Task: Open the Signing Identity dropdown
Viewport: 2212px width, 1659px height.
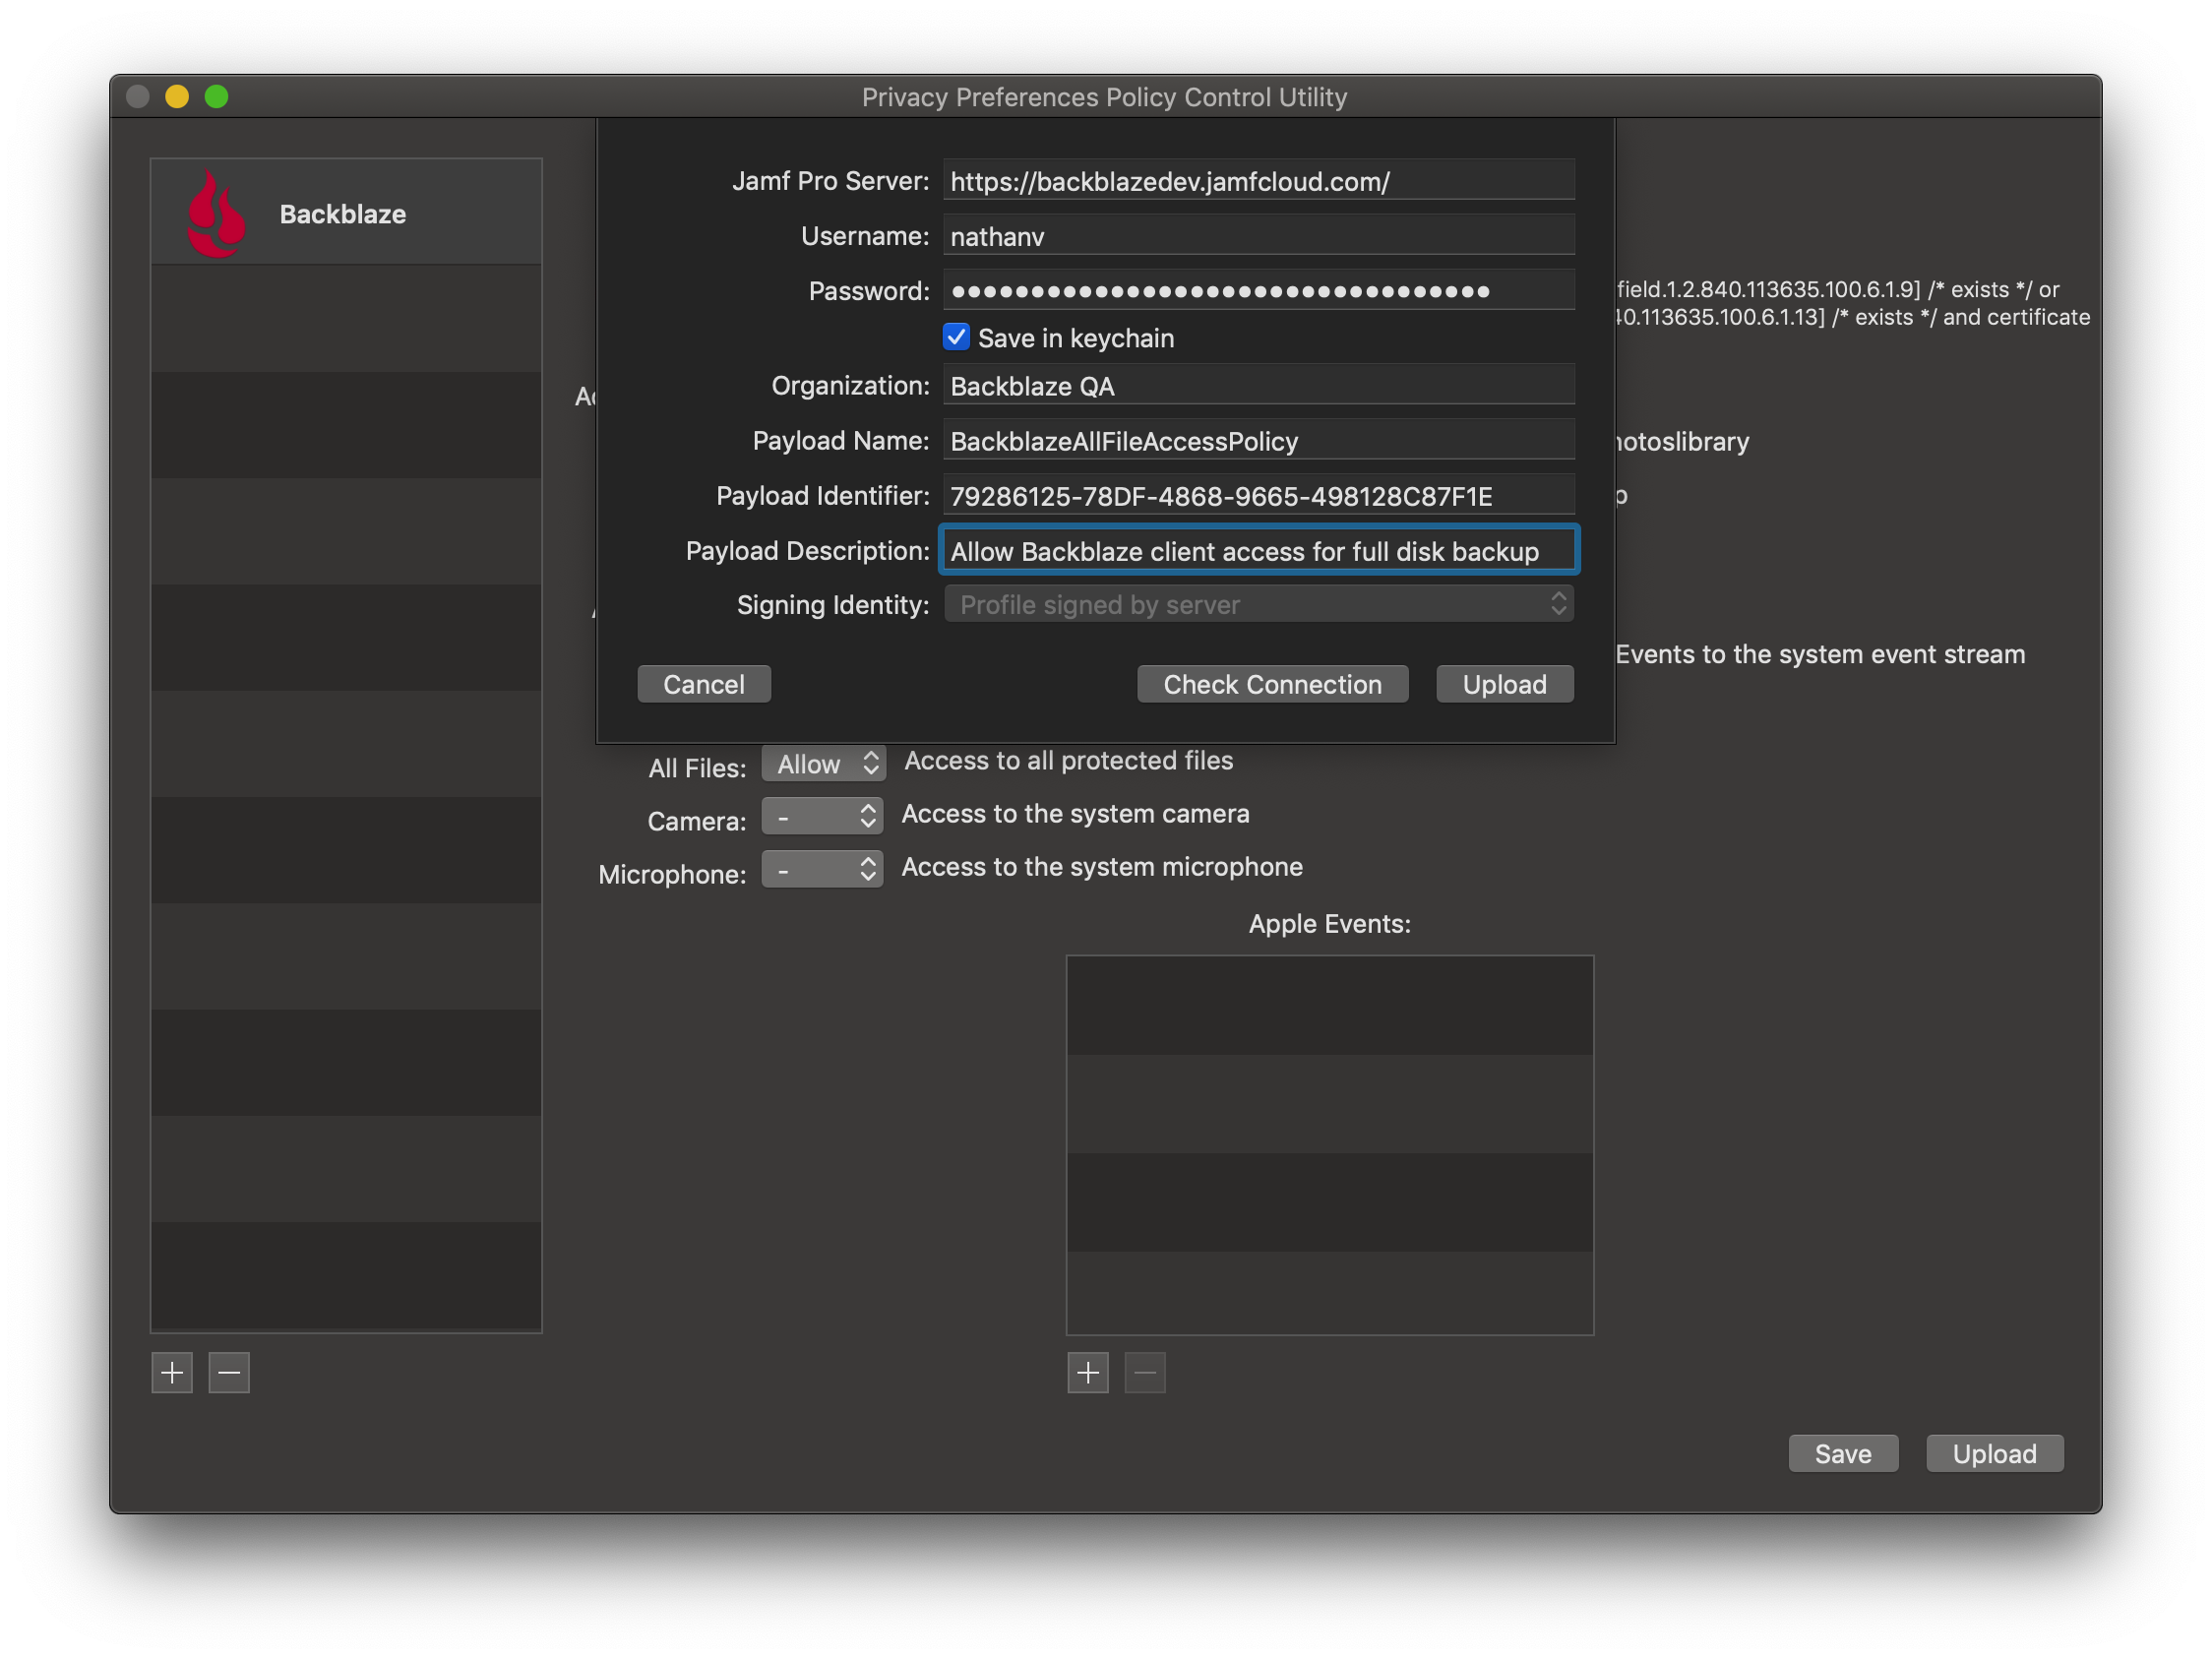Action: (1259, 604)
